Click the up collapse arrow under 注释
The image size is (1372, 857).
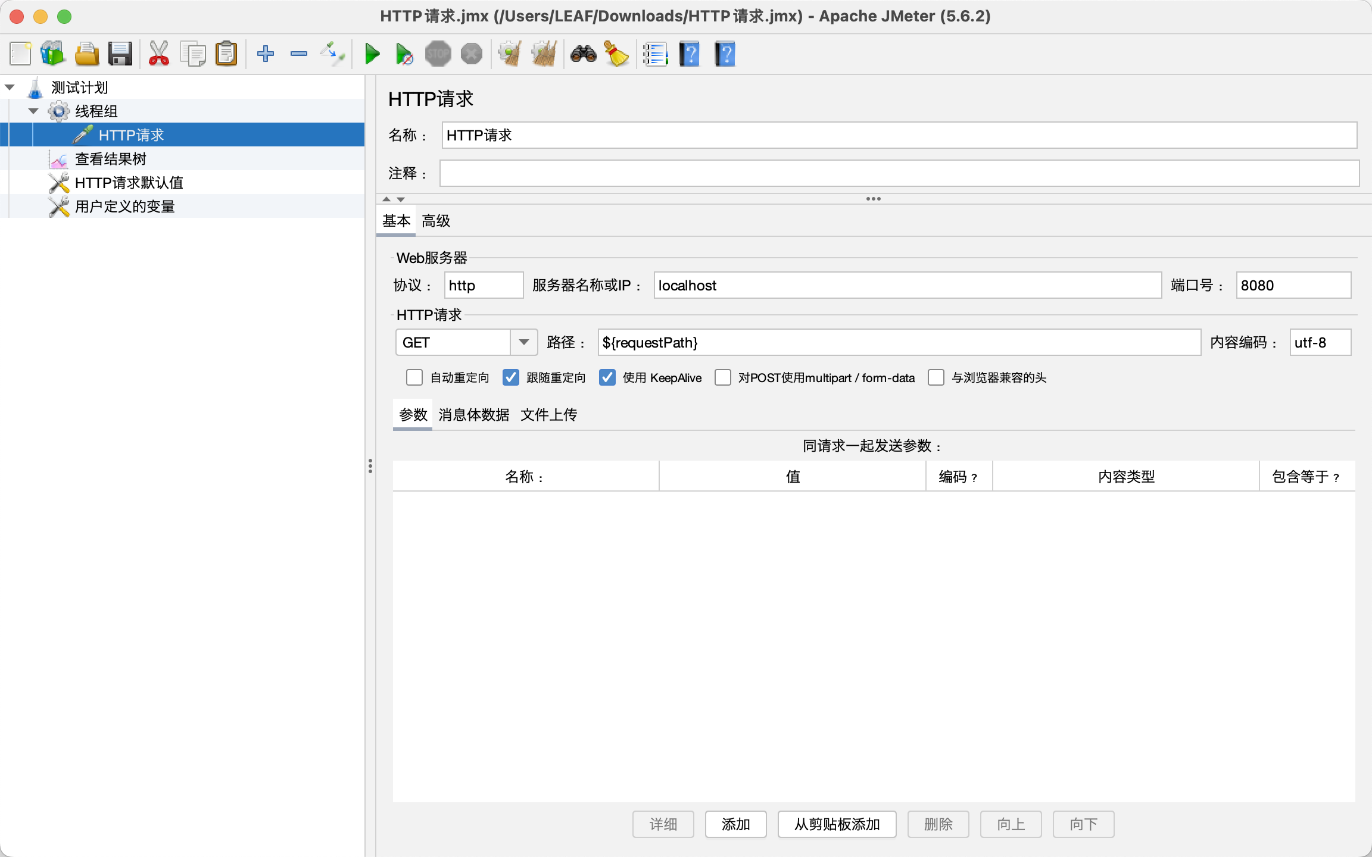386,199
